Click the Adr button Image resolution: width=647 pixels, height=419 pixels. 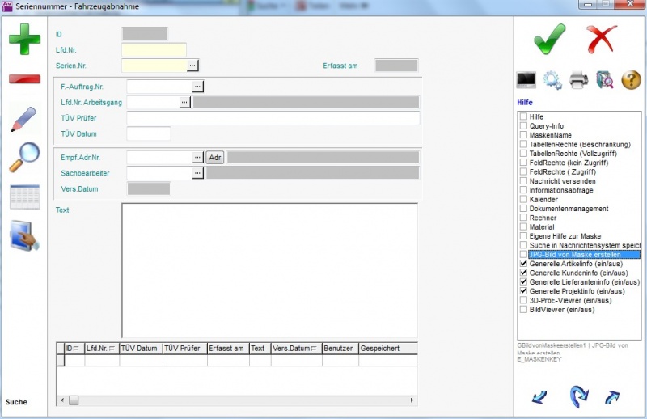point(214,157)
